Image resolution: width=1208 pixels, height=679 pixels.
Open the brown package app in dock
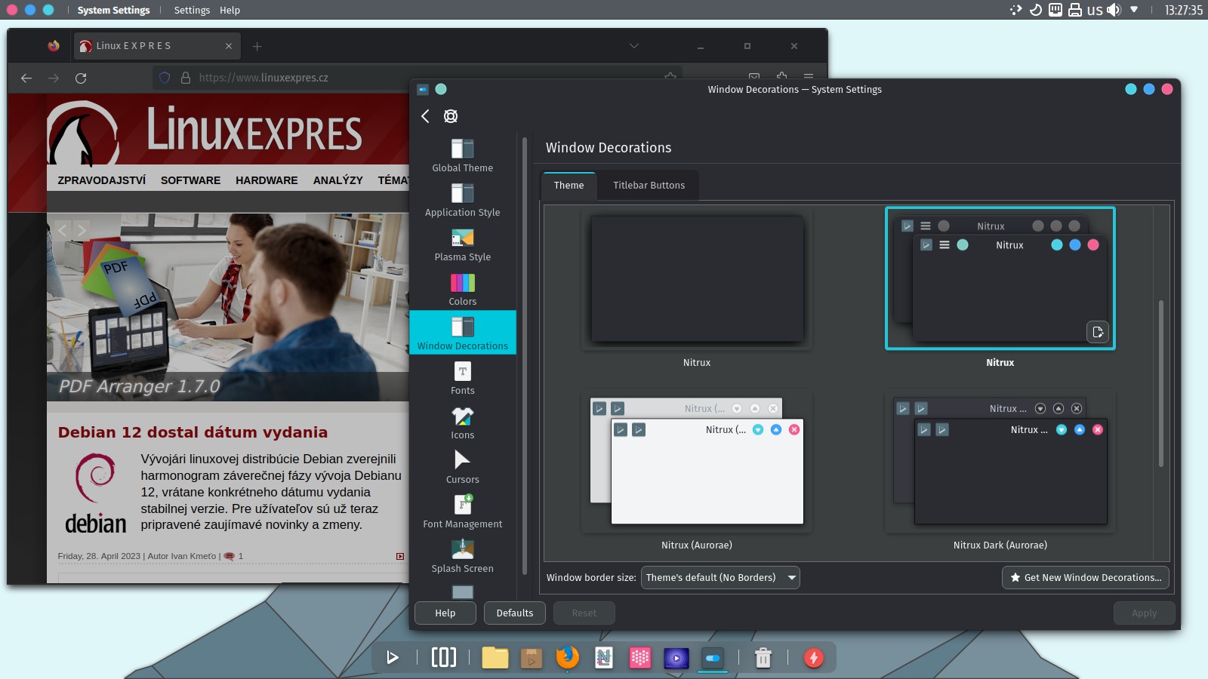[532, 658]
